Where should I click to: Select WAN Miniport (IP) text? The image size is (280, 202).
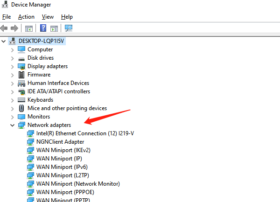point(59,159)
